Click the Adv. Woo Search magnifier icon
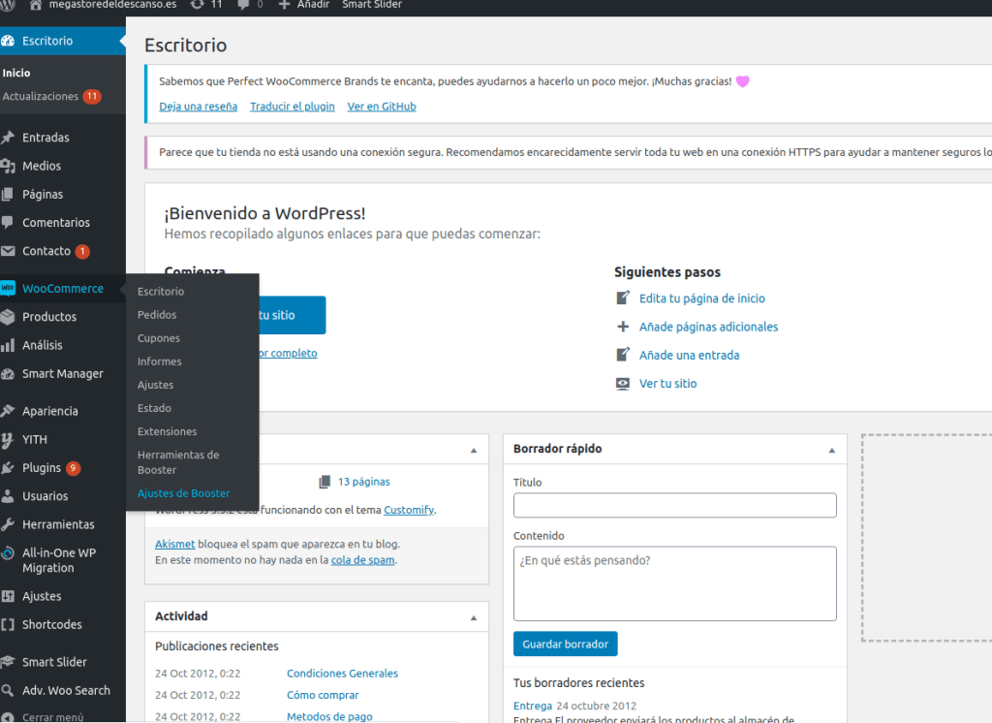This screenshot has width=992, height=723. coord(8,690)
